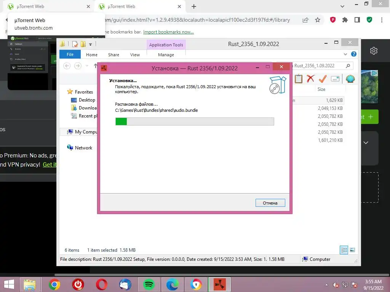Screen dimensions: 390x292
Task: Open the Manage tab under Application Tools
Action: (166, 55)
